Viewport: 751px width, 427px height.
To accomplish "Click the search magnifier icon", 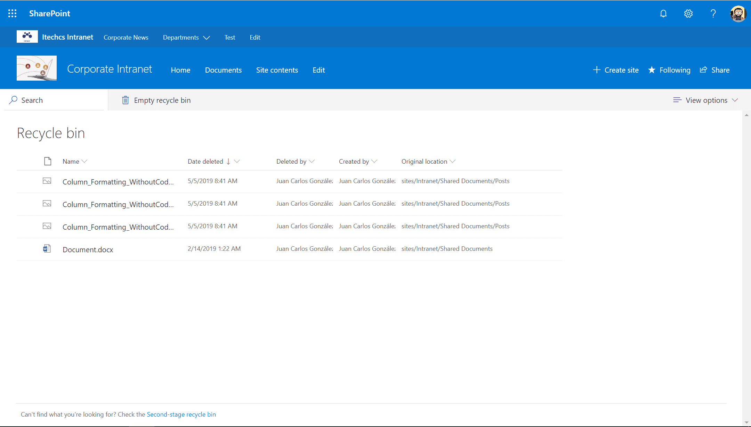I will pyautogui.click(x=13, y=100).
